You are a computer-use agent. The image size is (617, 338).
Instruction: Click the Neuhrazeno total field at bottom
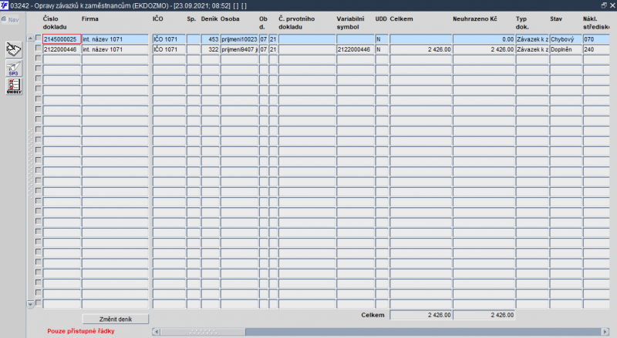(484, 315)
